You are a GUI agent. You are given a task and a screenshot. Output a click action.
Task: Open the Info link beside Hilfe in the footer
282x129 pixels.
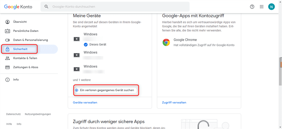coord(19,124)
